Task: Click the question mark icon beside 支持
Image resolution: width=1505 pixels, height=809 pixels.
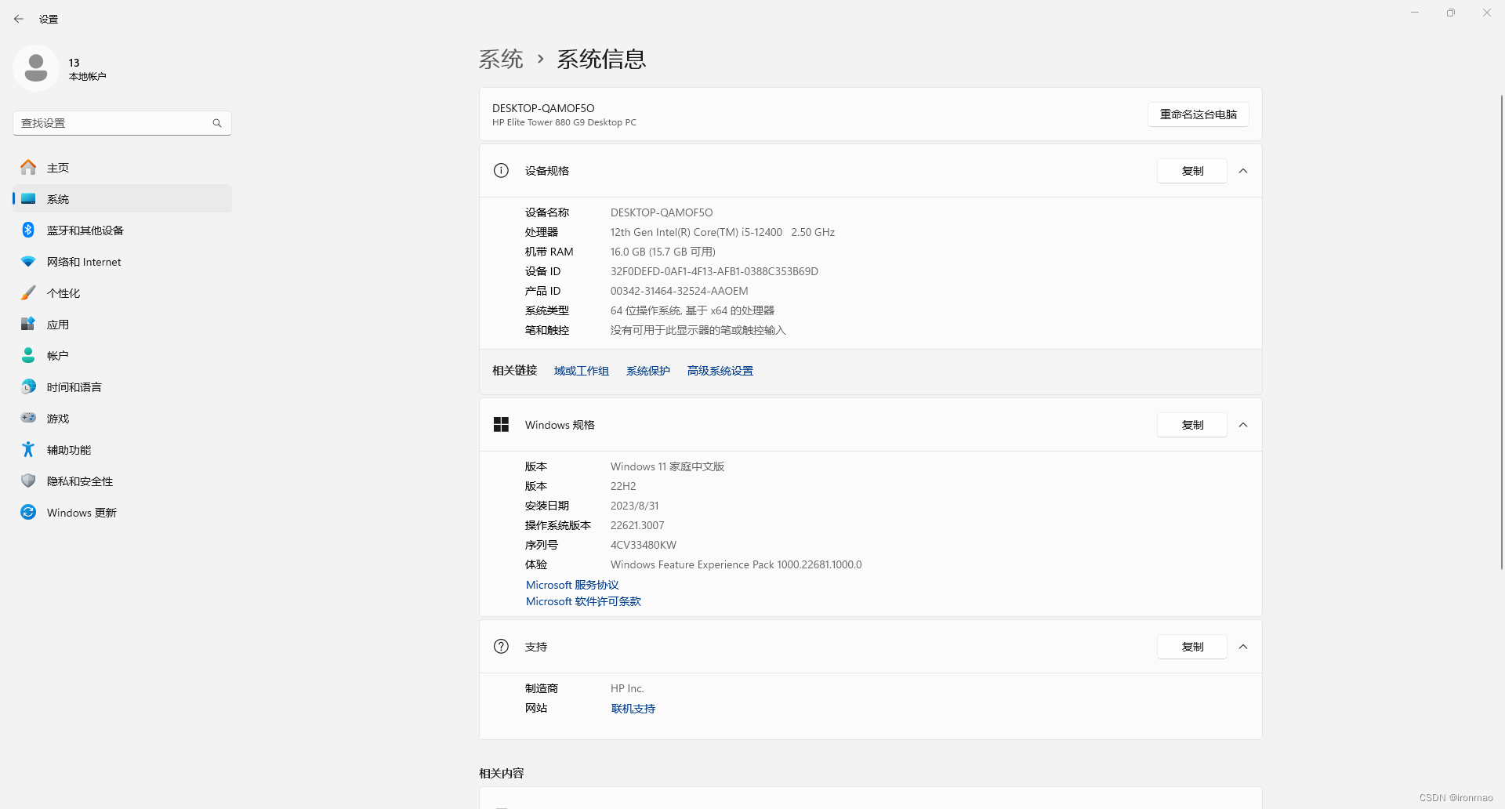Action: tap(501, 647)
